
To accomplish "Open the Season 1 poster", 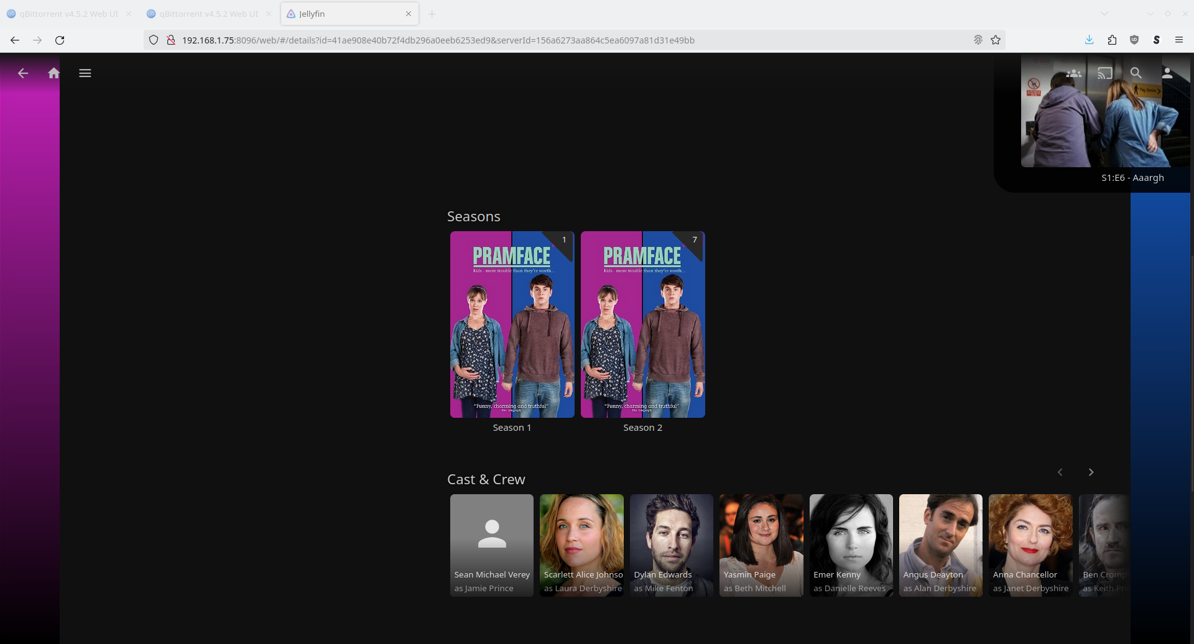I will tap(512, 324).
